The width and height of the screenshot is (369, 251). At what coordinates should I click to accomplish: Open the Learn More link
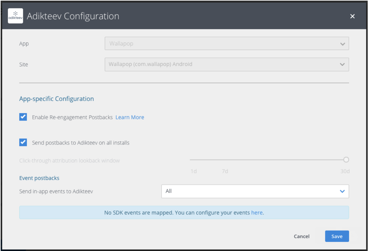(130, 117)
